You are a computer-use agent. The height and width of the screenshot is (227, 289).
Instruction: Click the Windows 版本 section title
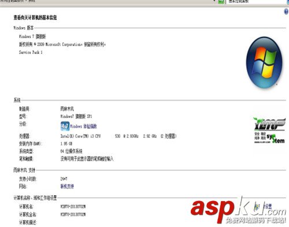point(24,28)
